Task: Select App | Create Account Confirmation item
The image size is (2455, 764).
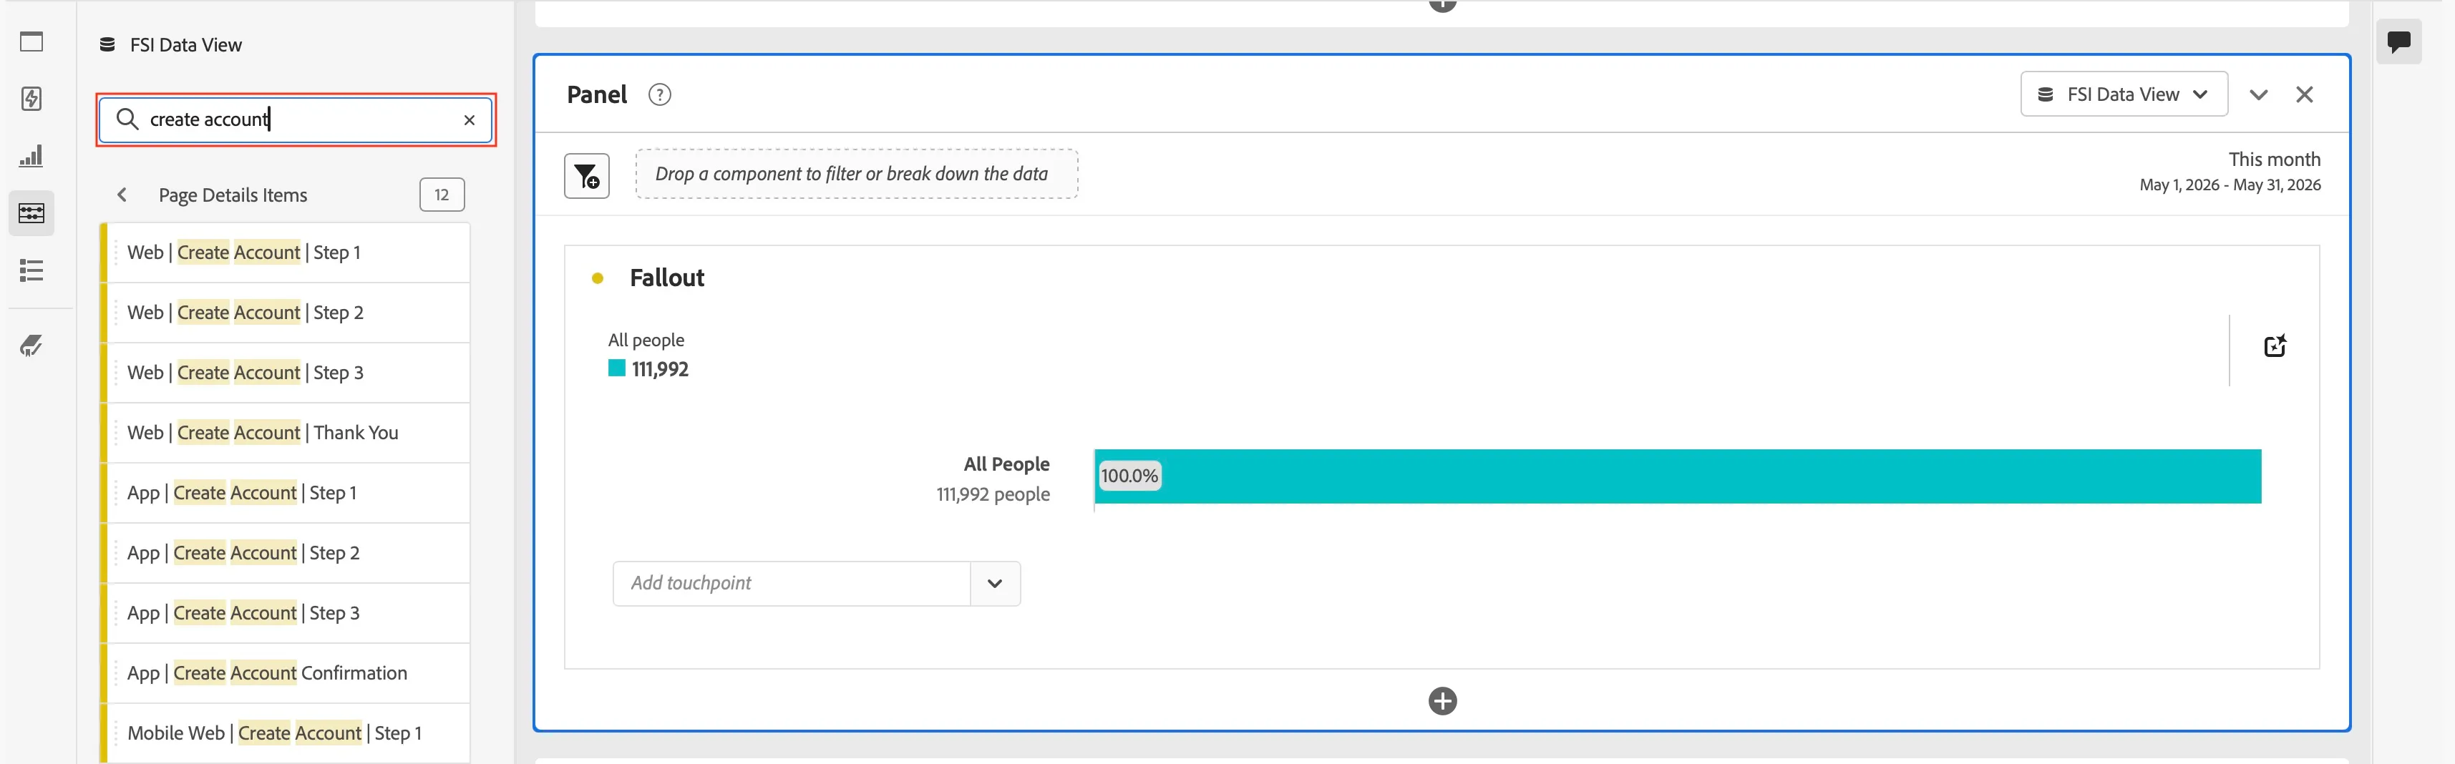Action: pyautogui.click(x=286, y=672)
